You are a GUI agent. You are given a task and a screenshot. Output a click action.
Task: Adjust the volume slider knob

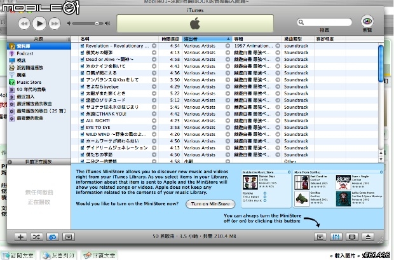[x=97, y=24]
